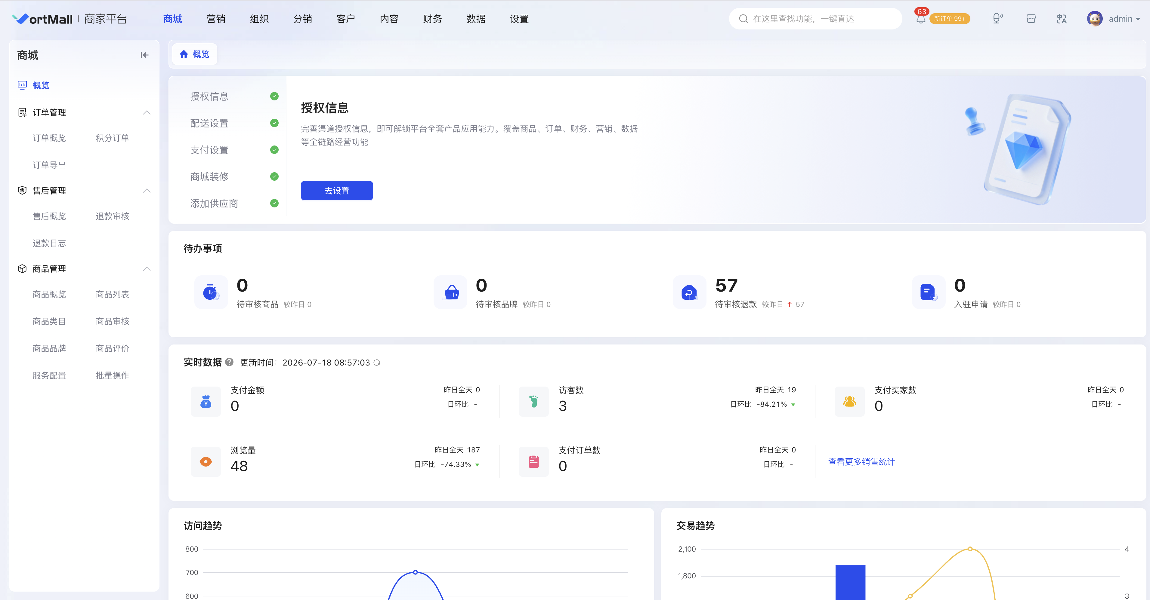Collapse the 订单管理 menu group
This screenshot has width=1150, height=600.
coord(147,112)
